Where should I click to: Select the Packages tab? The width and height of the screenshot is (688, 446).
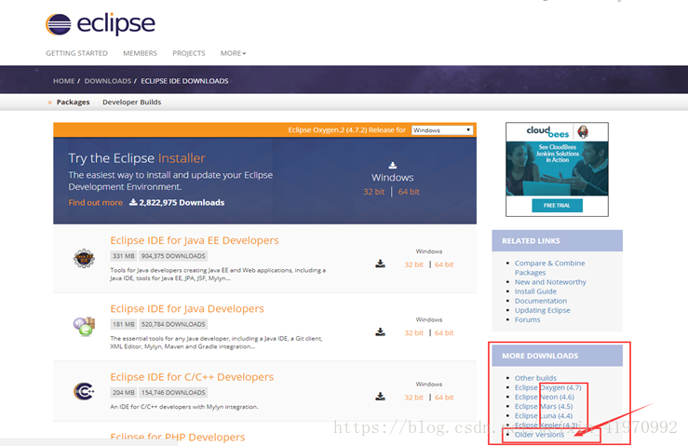pyautogui.click(x=73, y=101)
